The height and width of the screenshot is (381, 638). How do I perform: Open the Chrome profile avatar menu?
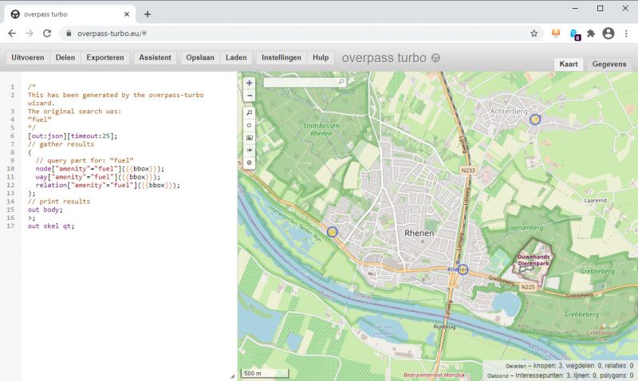pyautogui.click(x=608, y=33)
